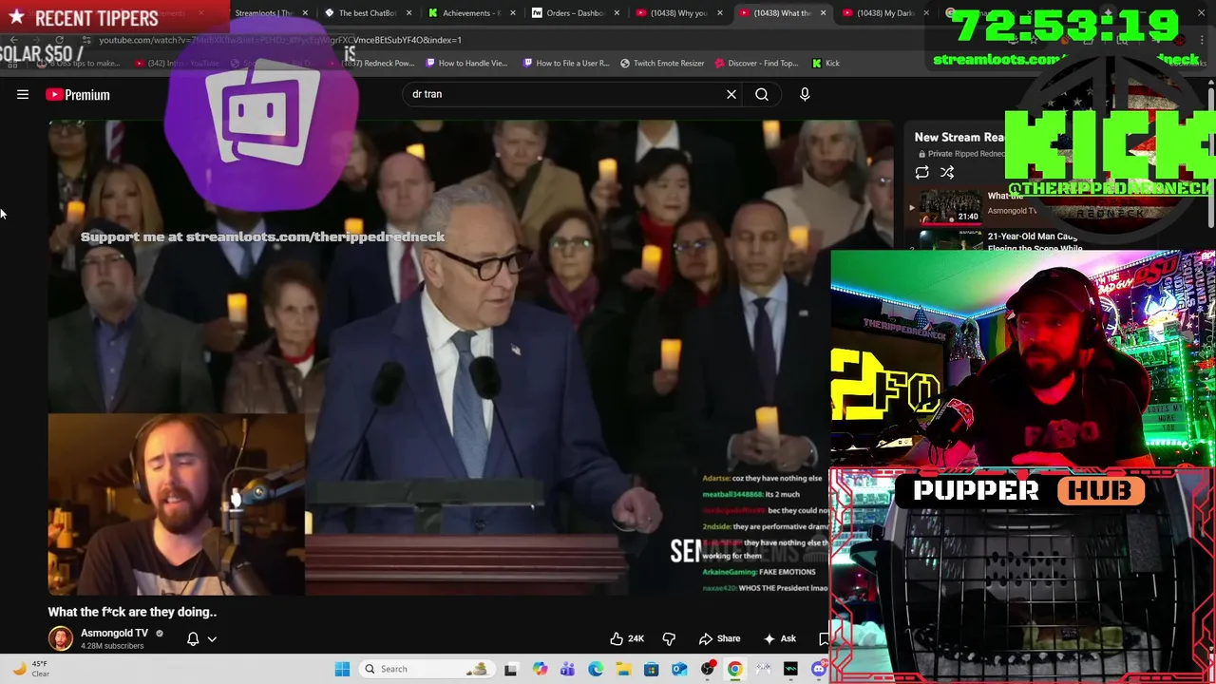Open Discord from the taskbar

point(819,669)
